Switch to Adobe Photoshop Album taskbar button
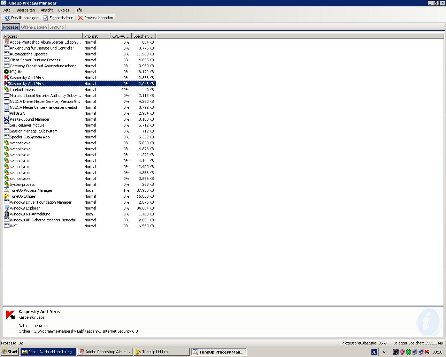Screen dimensions: 446x357 coord(106,352)
